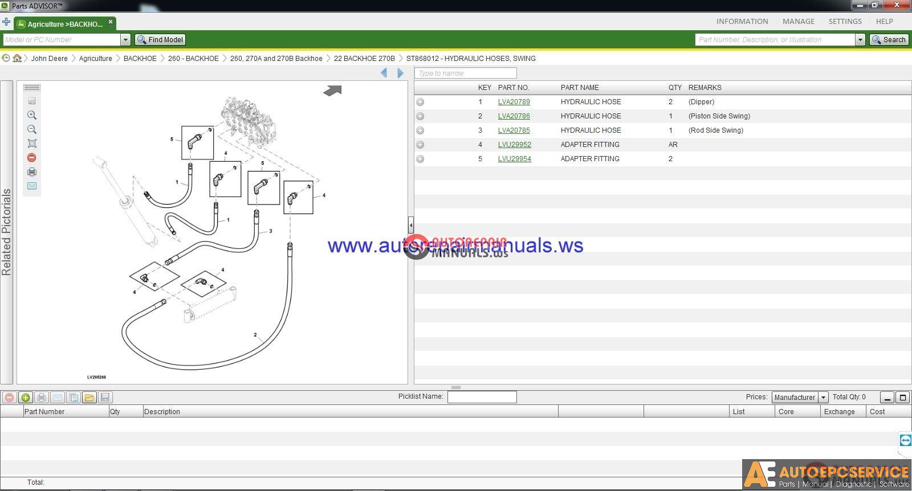Screen dimensions: 912x491
Task: Open part number LVU29952 link
Action: [x=514, y=145]
